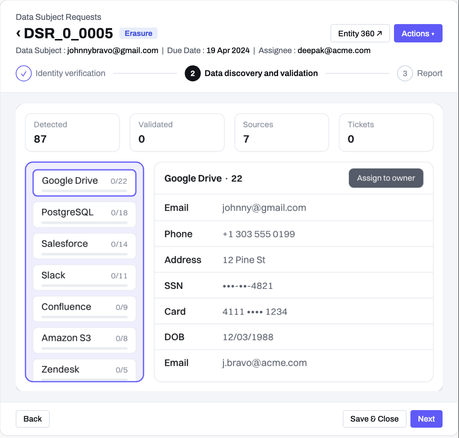
Task: Open the Tickets 0 stat card
Action: pos(386,132)
